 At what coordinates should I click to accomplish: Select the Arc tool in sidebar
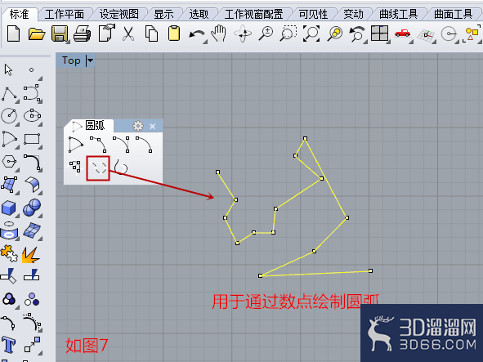pos(9,139)
